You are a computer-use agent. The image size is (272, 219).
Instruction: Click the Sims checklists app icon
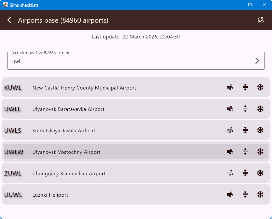coord(5,5)
